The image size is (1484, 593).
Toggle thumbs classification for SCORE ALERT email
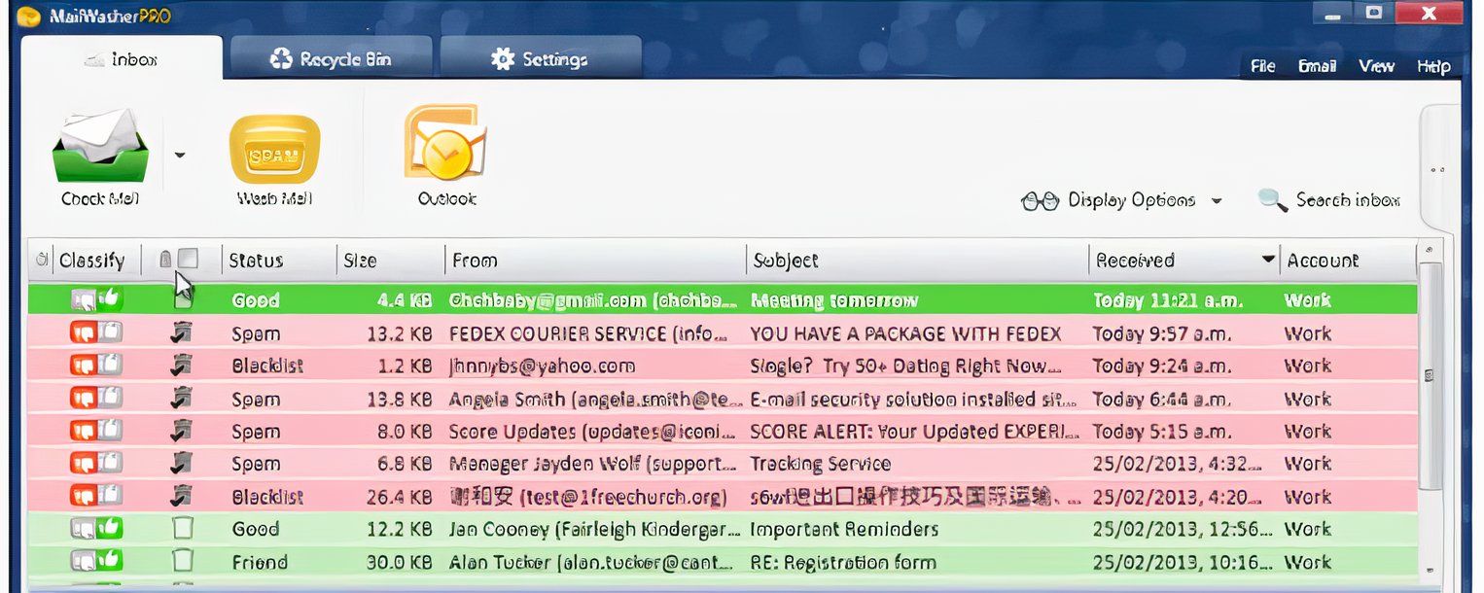[96, 432]
